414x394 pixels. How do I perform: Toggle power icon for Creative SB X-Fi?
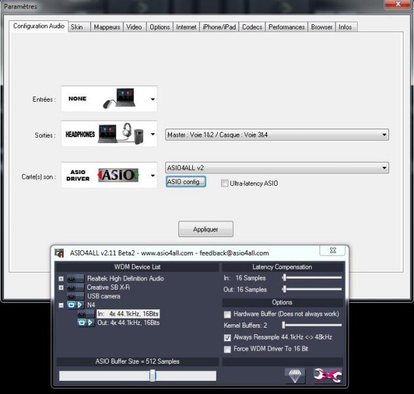click(72, 288)
